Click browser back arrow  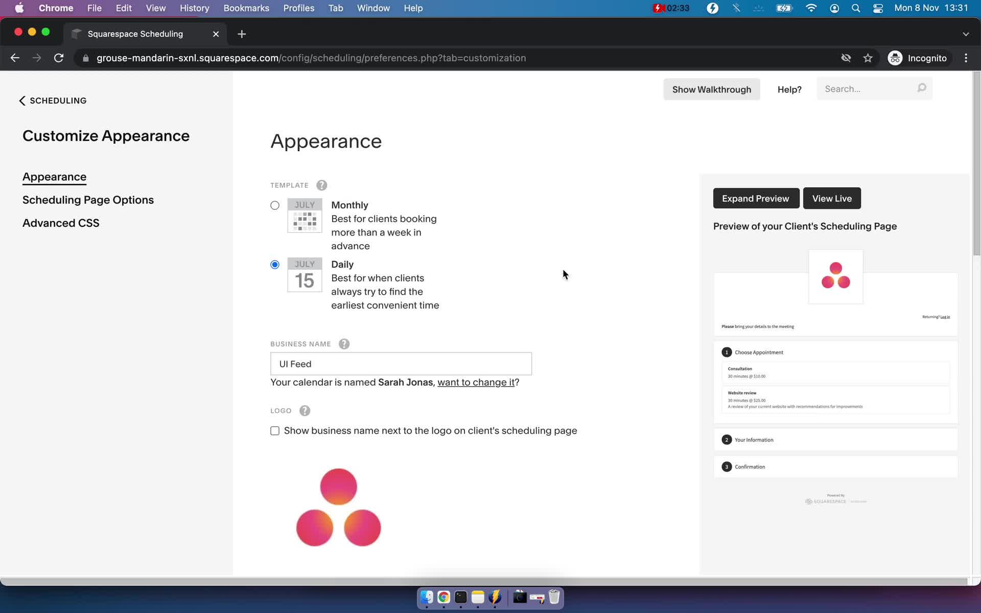point(15,58)
